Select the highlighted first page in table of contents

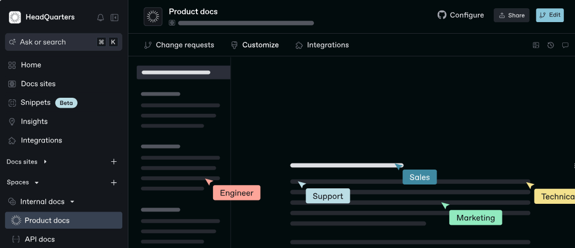coord(183,72)
